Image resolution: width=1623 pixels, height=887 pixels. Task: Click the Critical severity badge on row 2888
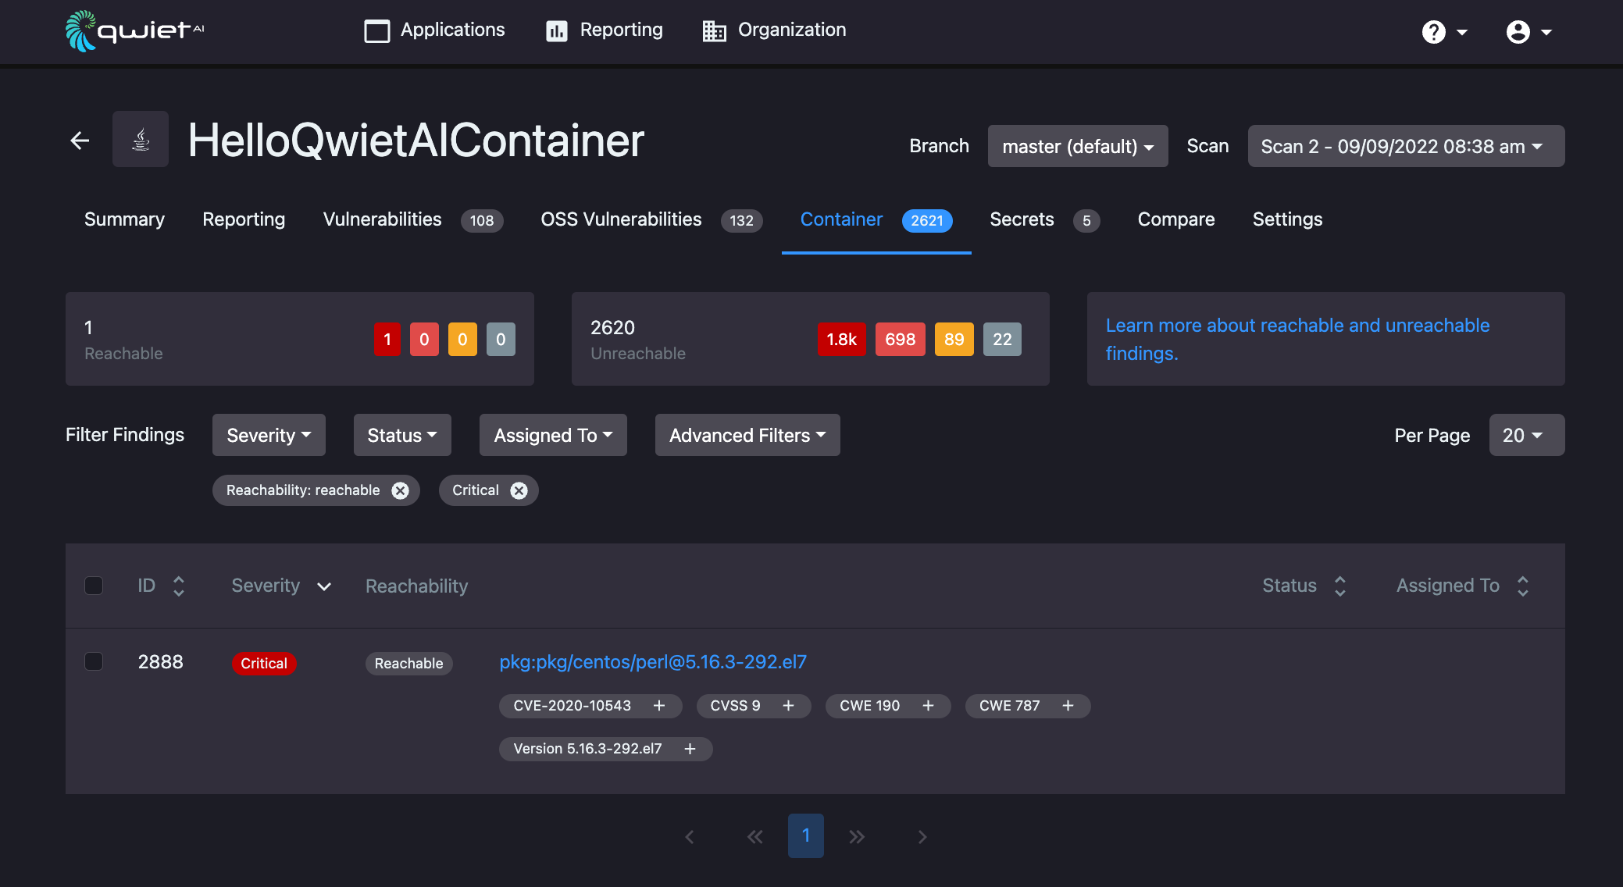click(x=264, y=664)
